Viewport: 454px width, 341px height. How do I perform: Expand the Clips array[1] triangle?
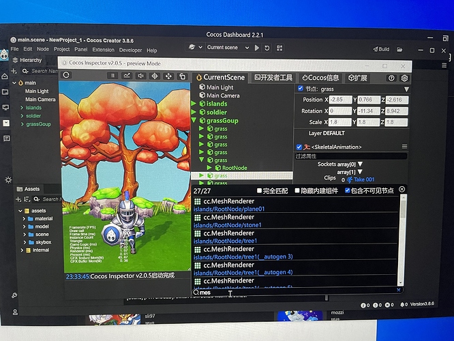point(360,172)
